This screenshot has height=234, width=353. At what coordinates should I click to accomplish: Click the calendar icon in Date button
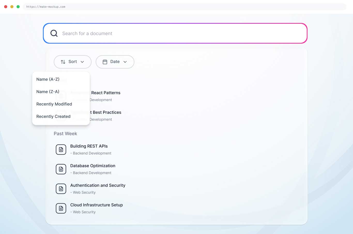click(105, 62)
